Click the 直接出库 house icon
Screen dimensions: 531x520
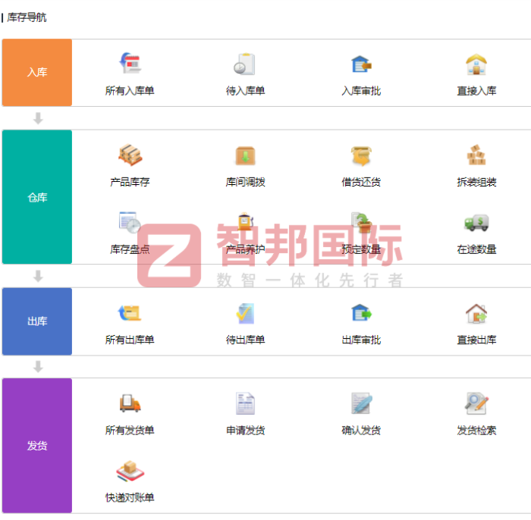click(476, 313)
